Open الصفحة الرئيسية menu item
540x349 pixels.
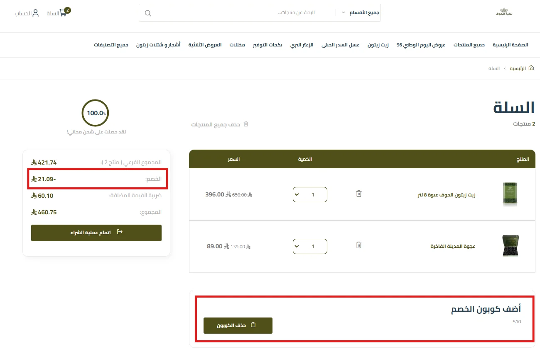511,45
